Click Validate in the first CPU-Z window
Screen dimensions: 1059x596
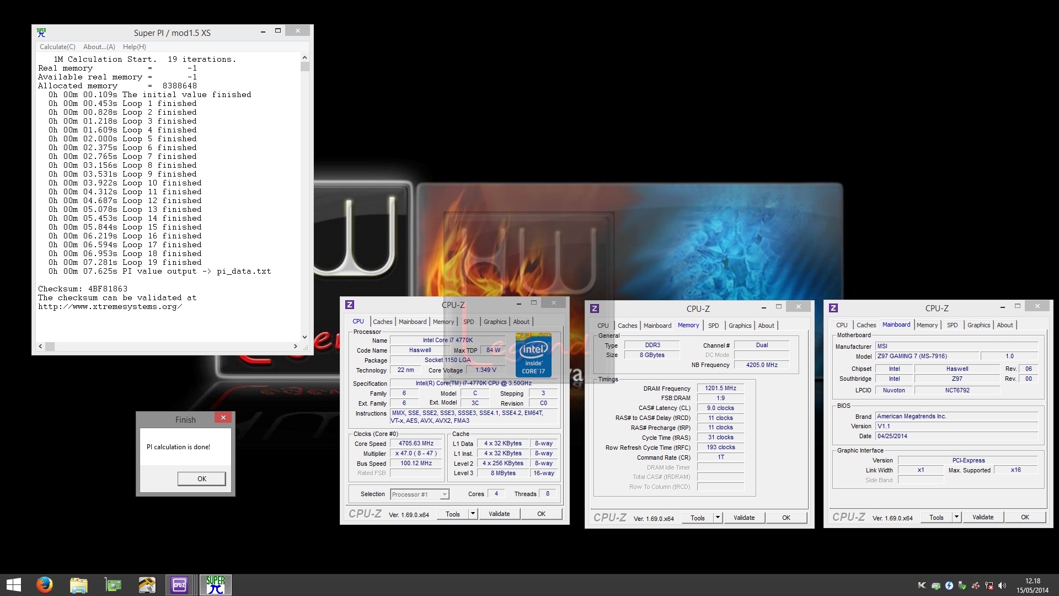pos(499,514)
